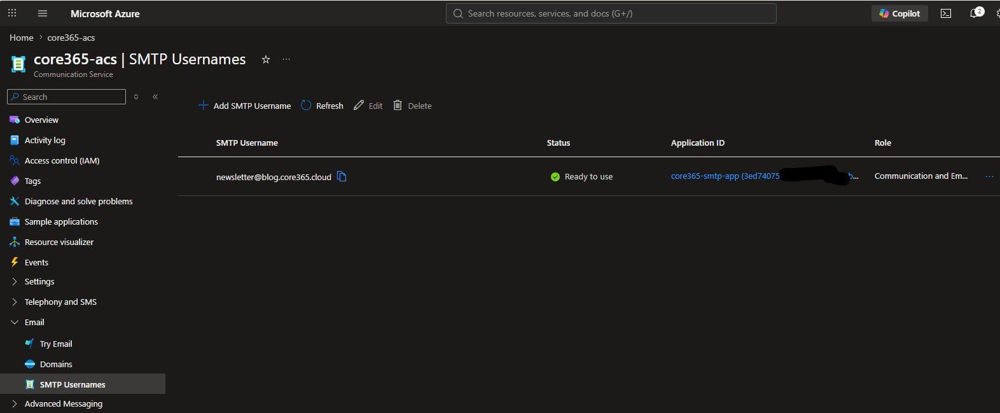Open Activity log

click(x=45, y=140)
